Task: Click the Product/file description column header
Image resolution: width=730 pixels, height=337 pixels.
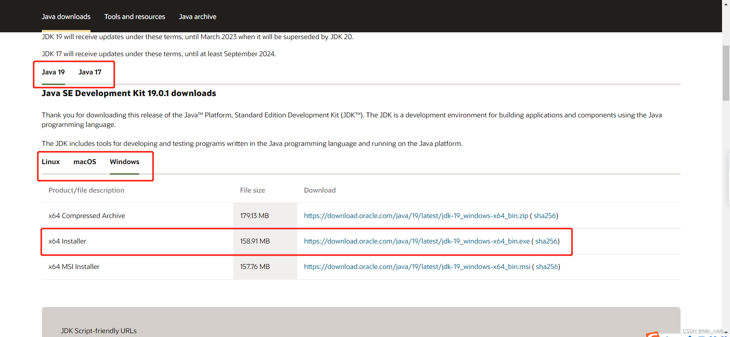Action: click(86, 190)
